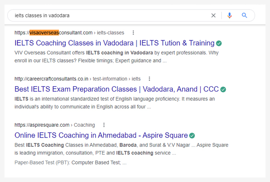Open IELTS Coaching Classes in Vadodara link

[x=114, y=43]
